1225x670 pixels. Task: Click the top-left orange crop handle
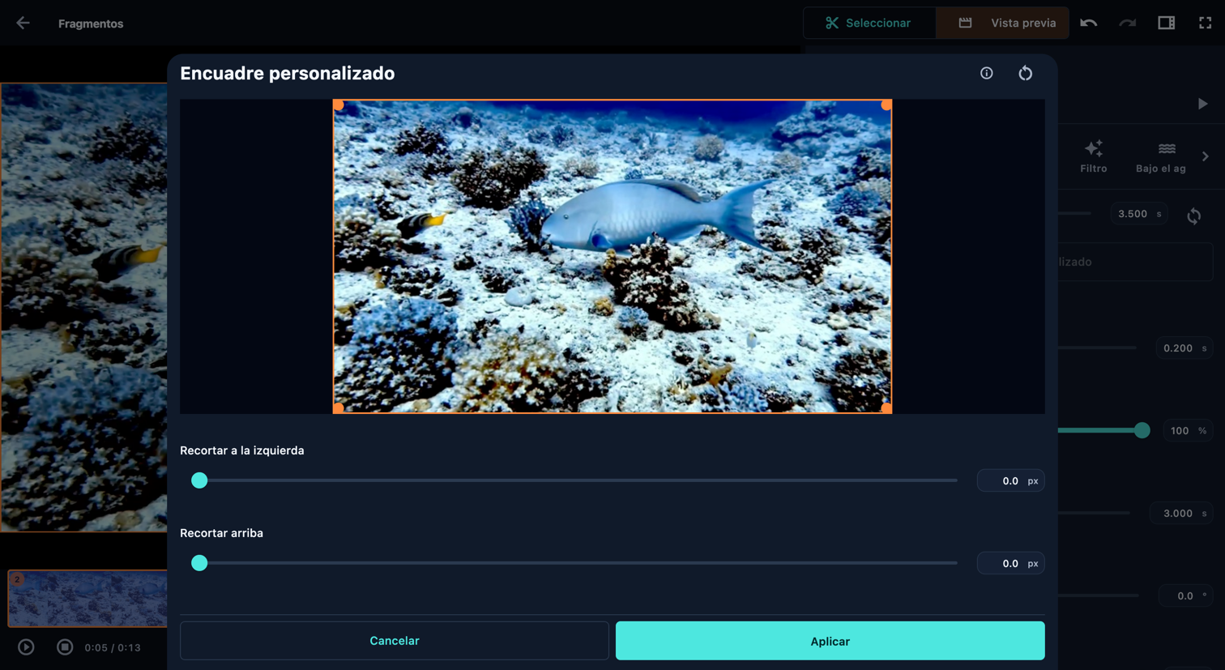[x=339, y=105]
